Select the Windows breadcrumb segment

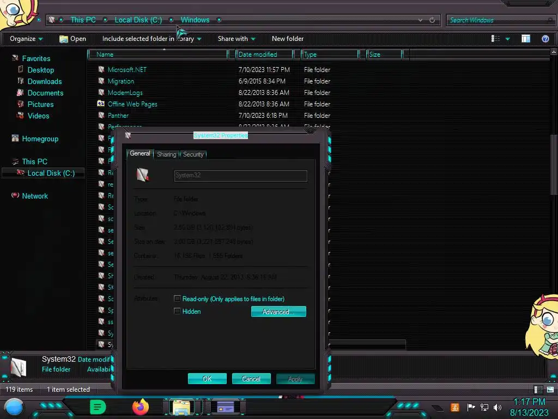pyautogui.click(x=195, y=20)
